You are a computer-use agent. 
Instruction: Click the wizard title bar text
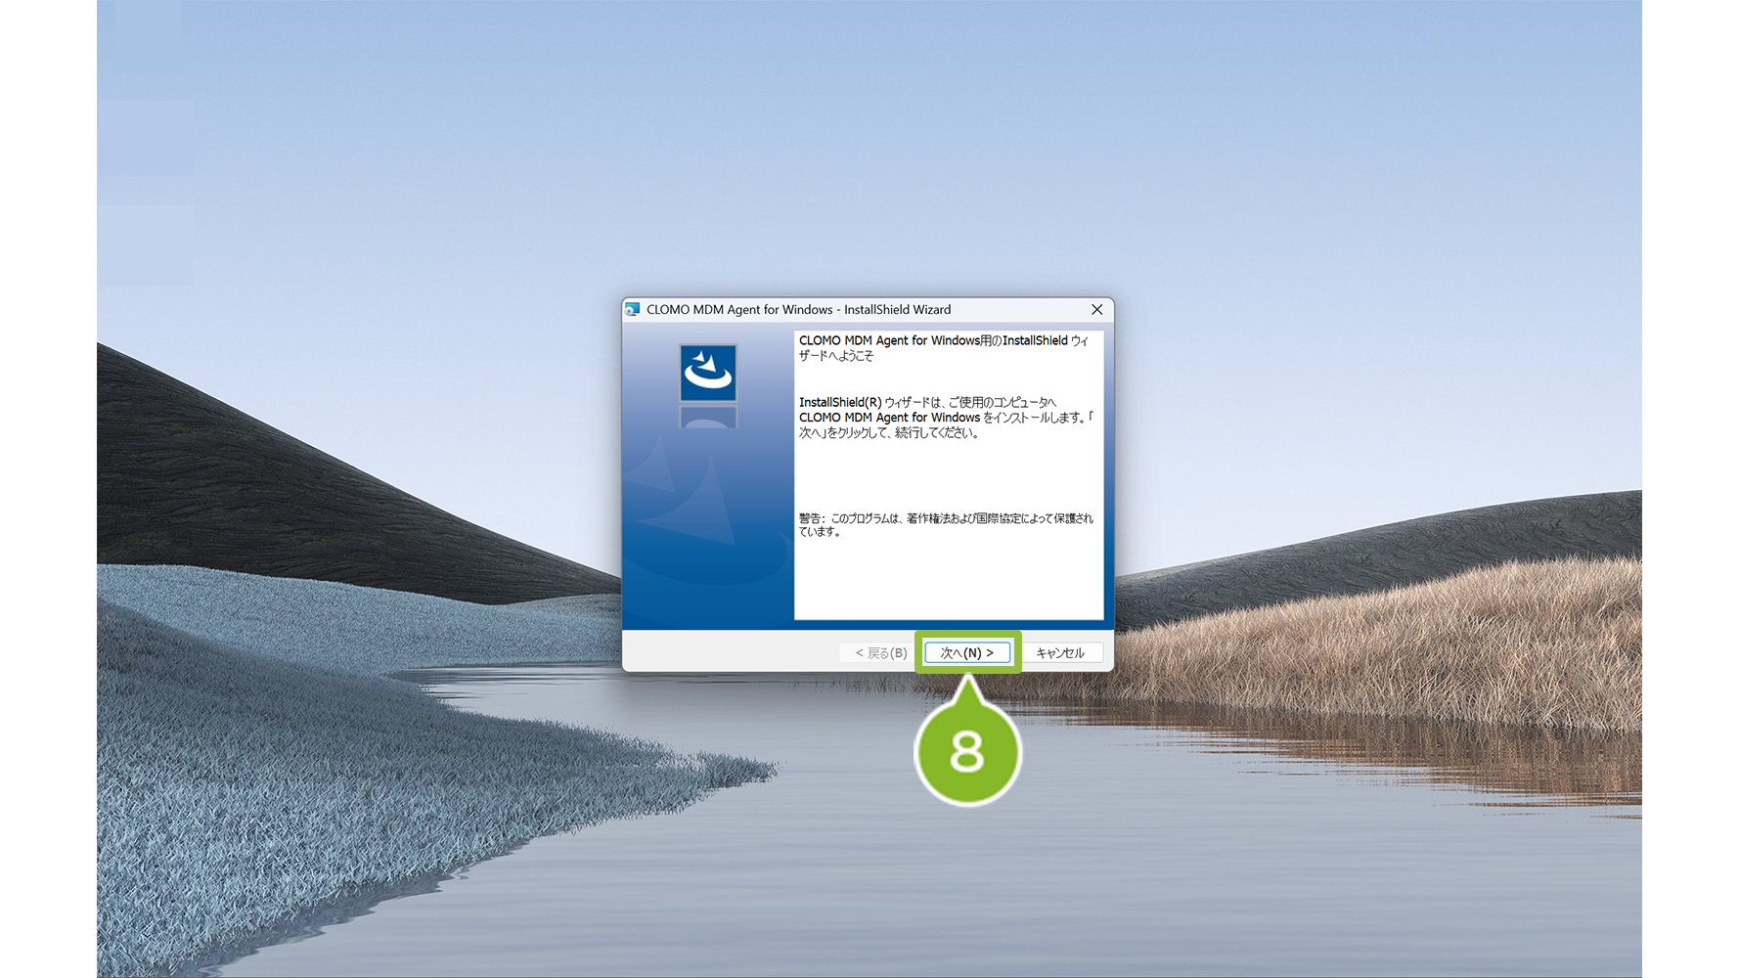[x=798, y=309]
